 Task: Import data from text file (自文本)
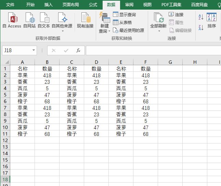[x=44, y=20]
